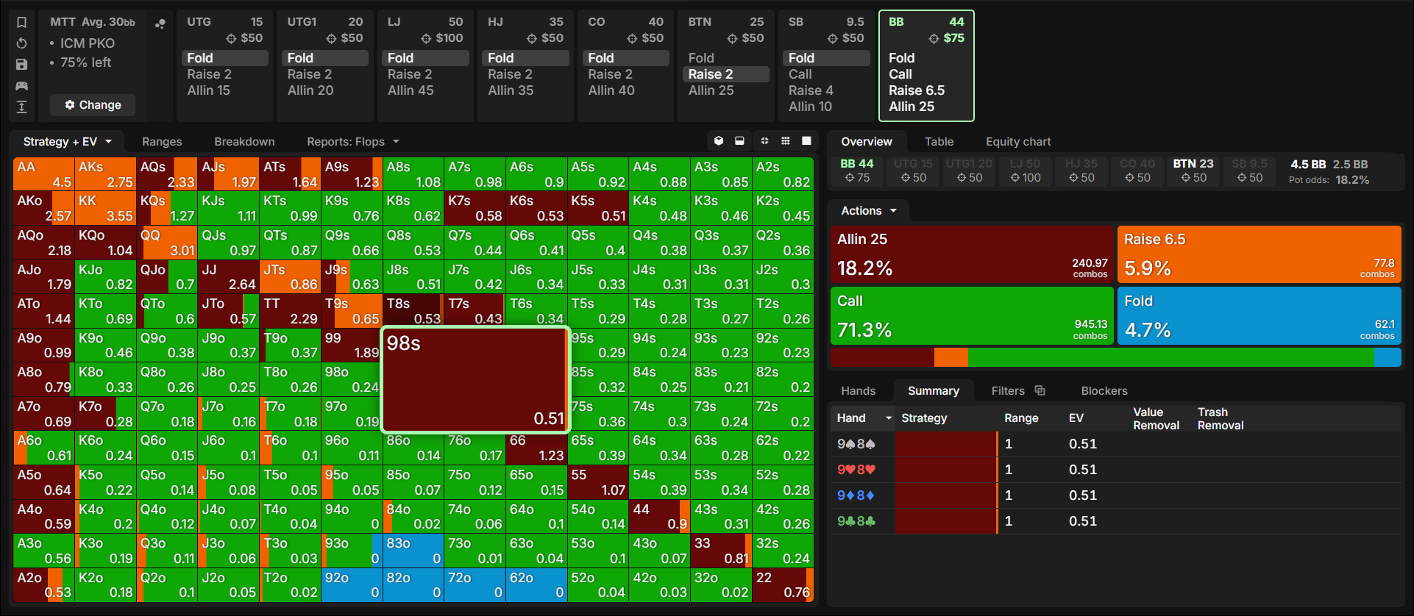Click the blue Fold 4.7% action card
This screenshot has height=616, width=1414.
(x=1260, y=315)
